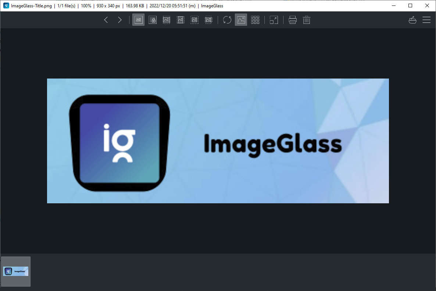The height and width of the screenshot is (291, 436).
Task: Print the current image
Action: [293, 20]
